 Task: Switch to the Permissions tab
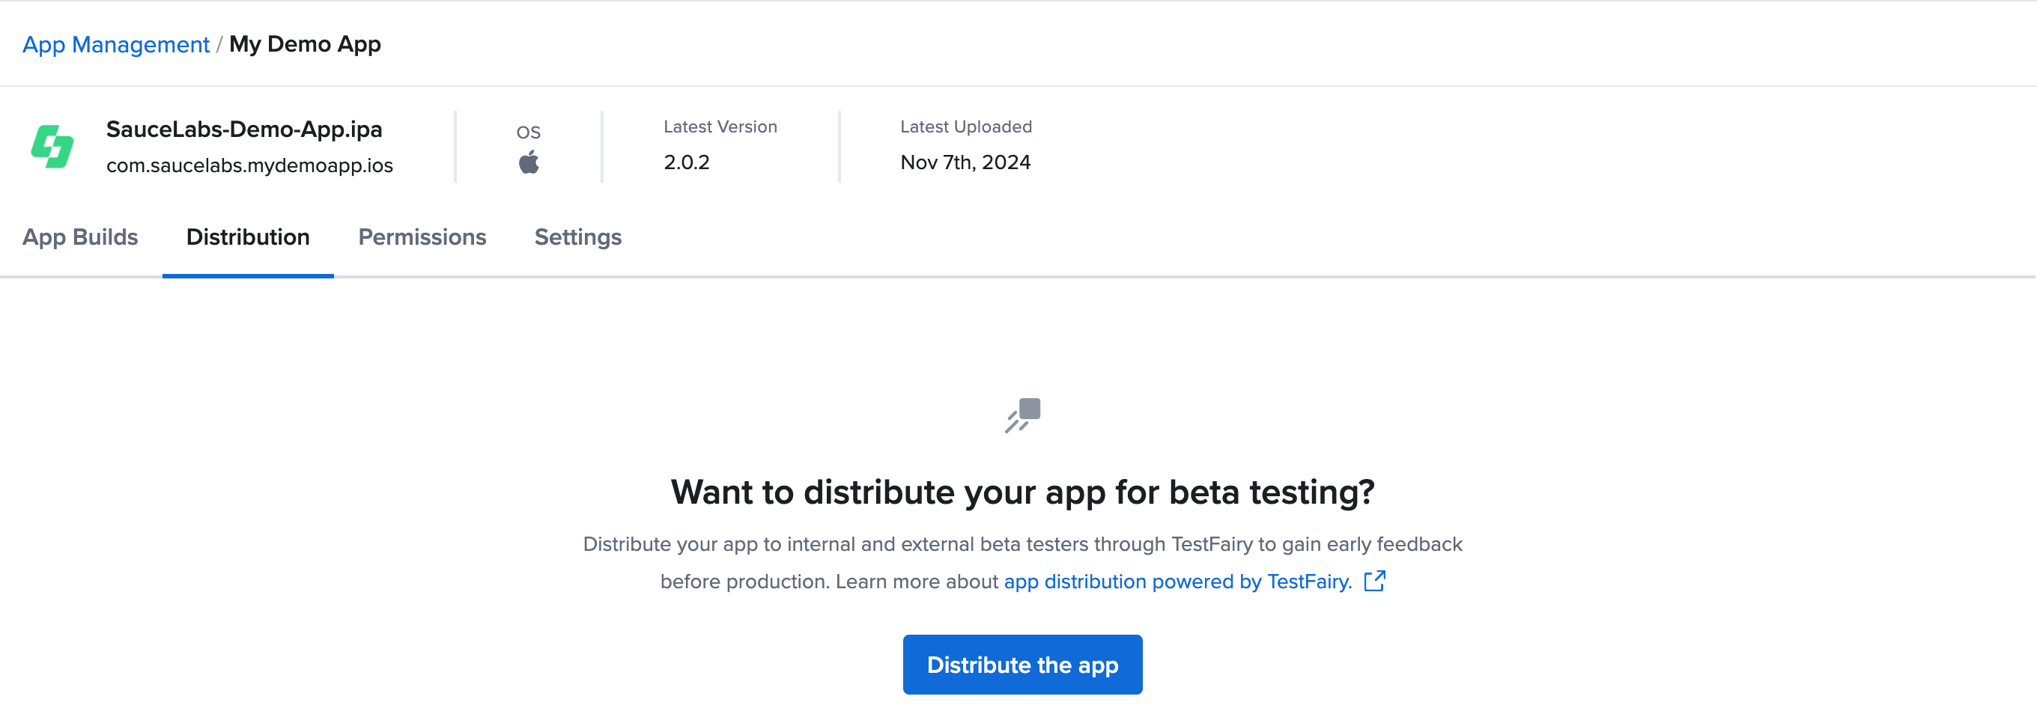(x=422, y=237)
